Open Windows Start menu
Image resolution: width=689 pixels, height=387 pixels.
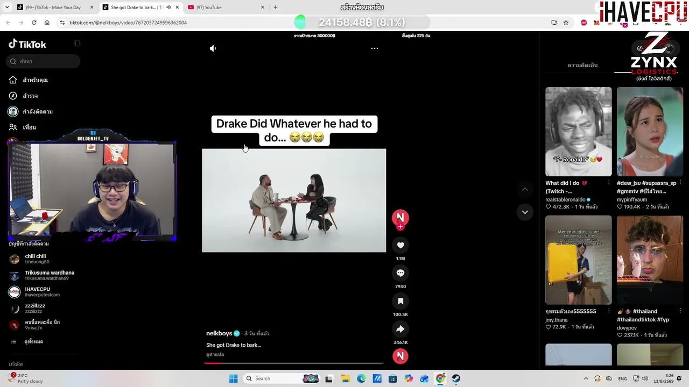point(233,378)
